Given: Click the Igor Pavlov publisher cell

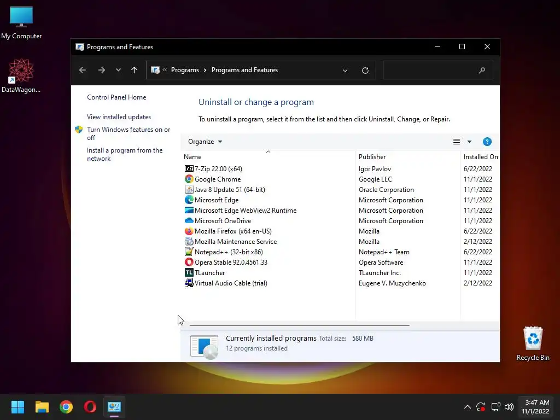Looking at the screenshot, I should (375, 168).
